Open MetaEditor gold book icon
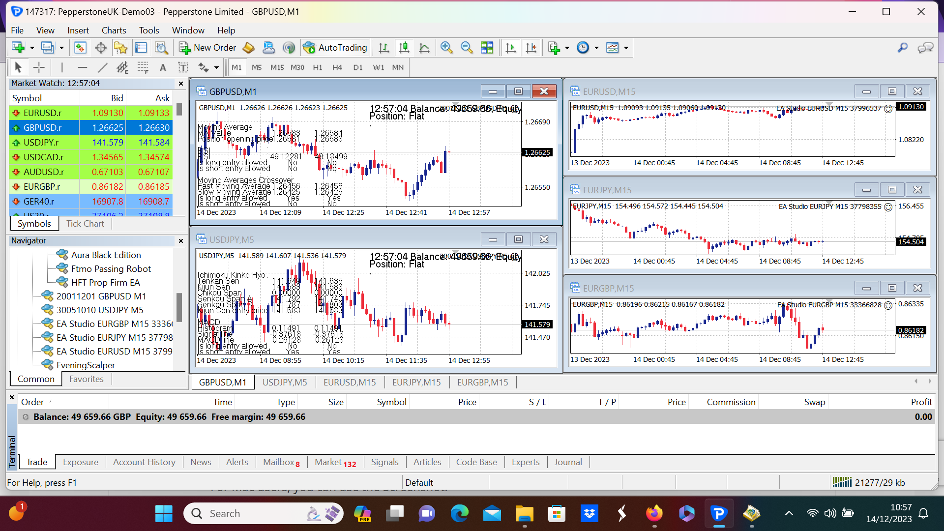The width and height of the screenshot is (944, 531). click(249, 48)
